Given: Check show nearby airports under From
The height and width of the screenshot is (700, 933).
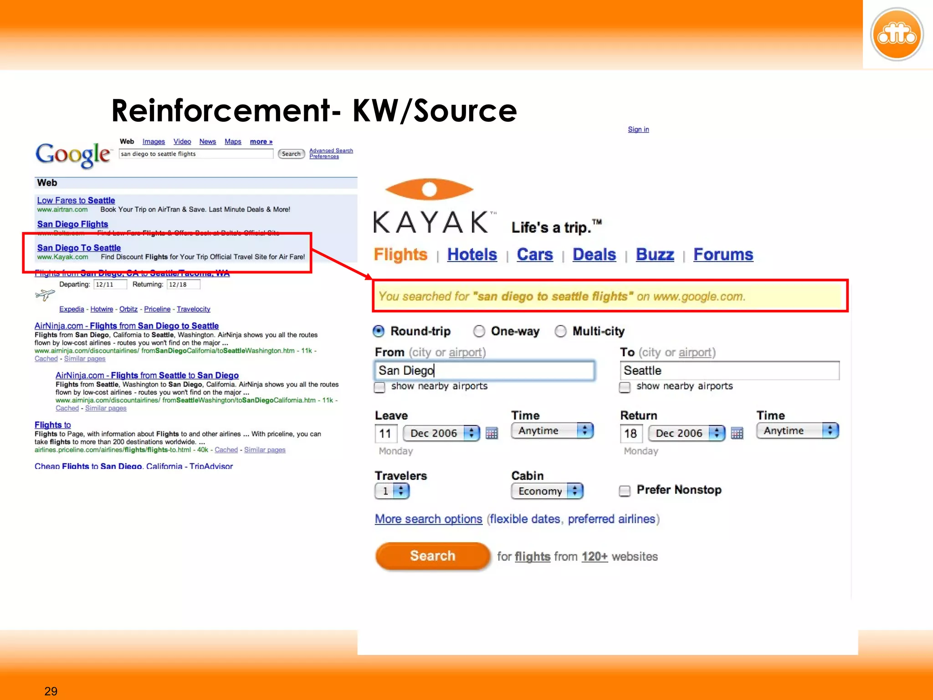Looking at the screenshot, I should pos(379,387).
